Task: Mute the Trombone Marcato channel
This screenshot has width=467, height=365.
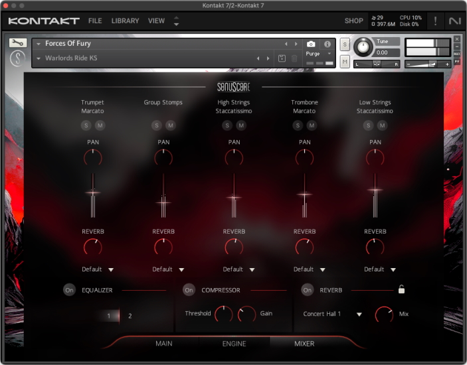Action: point(312,125)
